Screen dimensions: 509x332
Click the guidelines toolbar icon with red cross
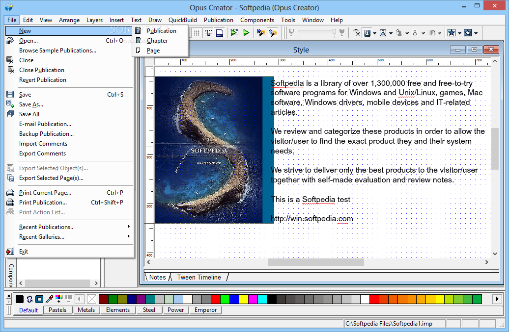click(x=208, y=33)
